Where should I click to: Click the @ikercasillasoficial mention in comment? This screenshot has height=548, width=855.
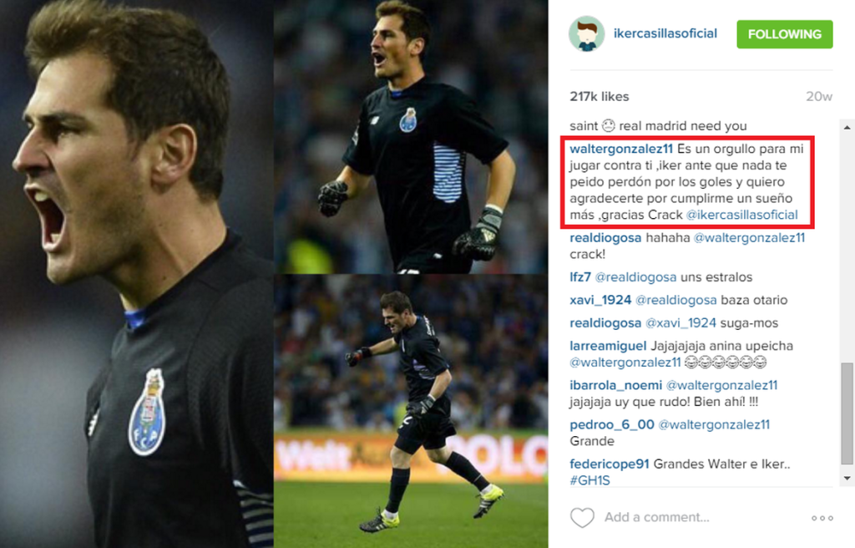coord(741,215)
